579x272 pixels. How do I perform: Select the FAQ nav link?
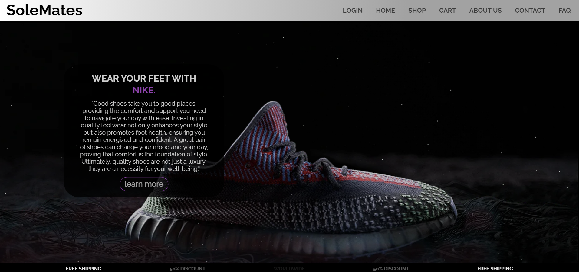point(564,11)
